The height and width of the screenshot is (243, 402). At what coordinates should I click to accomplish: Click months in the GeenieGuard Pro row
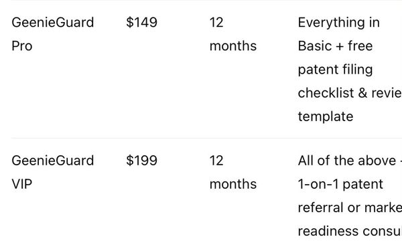232,46
